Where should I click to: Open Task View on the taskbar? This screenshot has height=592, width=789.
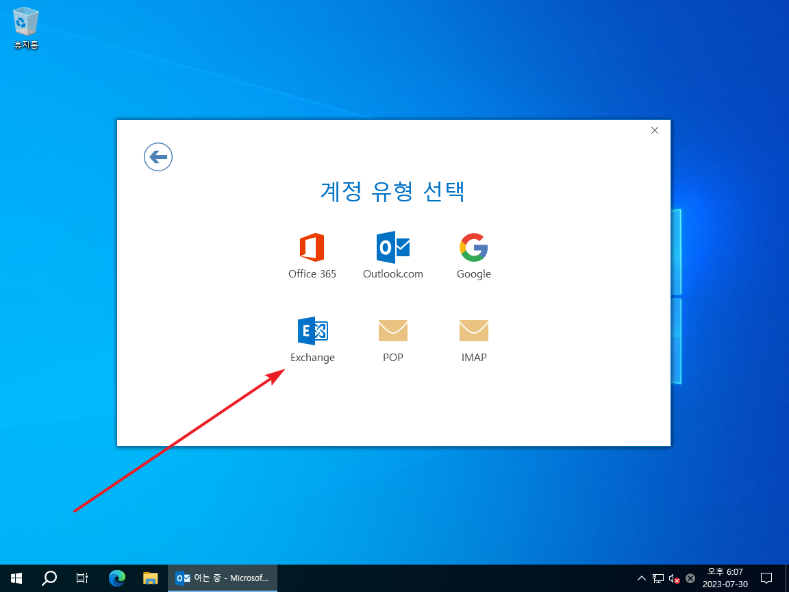pos(82,578)
